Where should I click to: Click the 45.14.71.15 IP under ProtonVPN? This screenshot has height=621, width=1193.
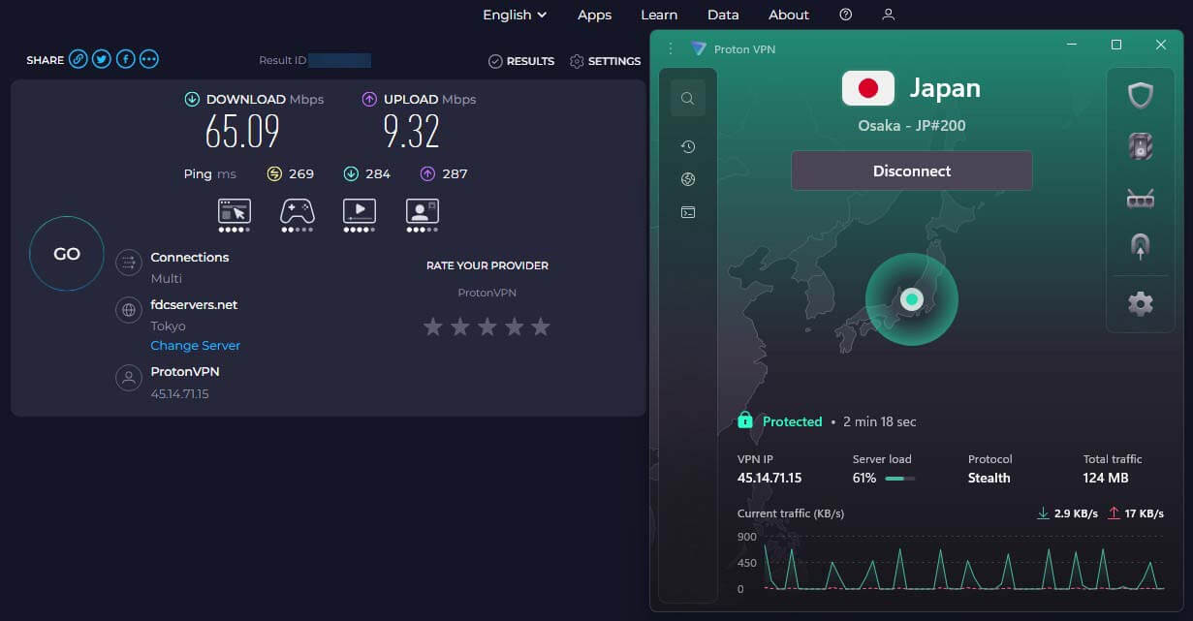(x=179, y=394)
